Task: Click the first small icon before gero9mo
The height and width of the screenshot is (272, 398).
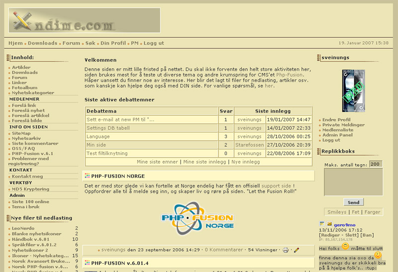Action: (322, 224)
